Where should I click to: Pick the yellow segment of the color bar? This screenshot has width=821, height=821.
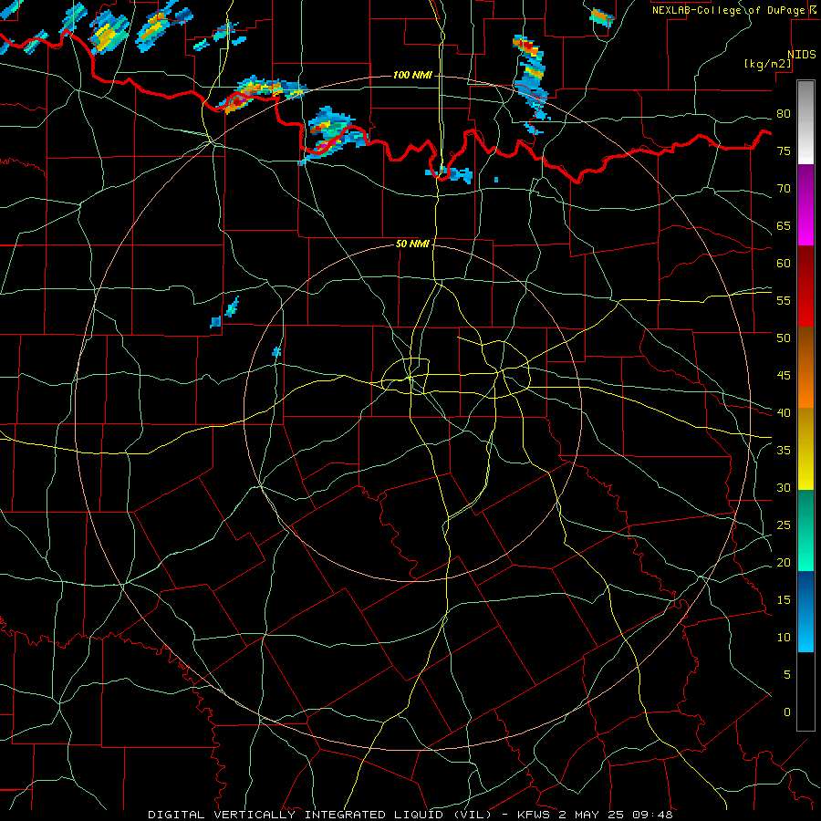coord(805,449)
